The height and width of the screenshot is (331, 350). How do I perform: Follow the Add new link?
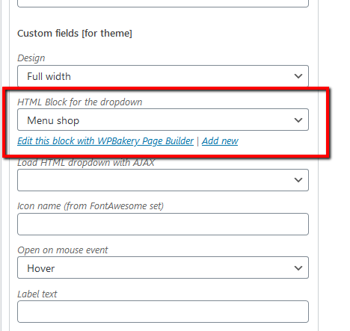tap(220, 141)
